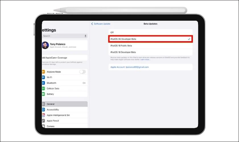Image resolution: width=239 pixels, height=142 pixels.
Task: Tap the Apple Account email row
Action: (x=151, y=67)
